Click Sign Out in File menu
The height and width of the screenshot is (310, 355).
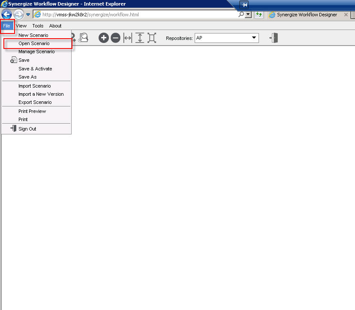click(36, 129)
